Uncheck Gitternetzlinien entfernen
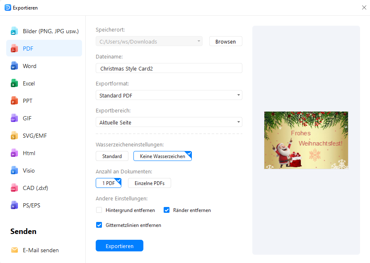370x263 pixels. [99, 225]
